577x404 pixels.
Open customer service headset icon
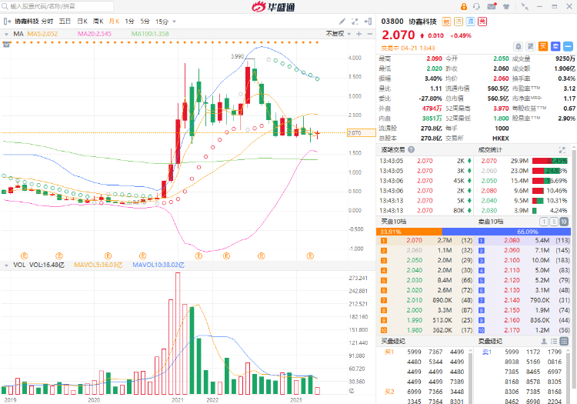476,6
